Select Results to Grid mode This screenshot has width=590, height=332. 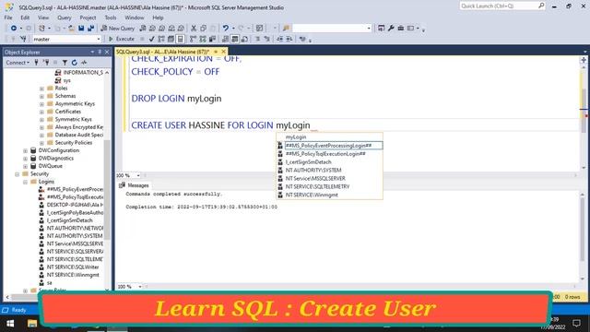(235, 39)
